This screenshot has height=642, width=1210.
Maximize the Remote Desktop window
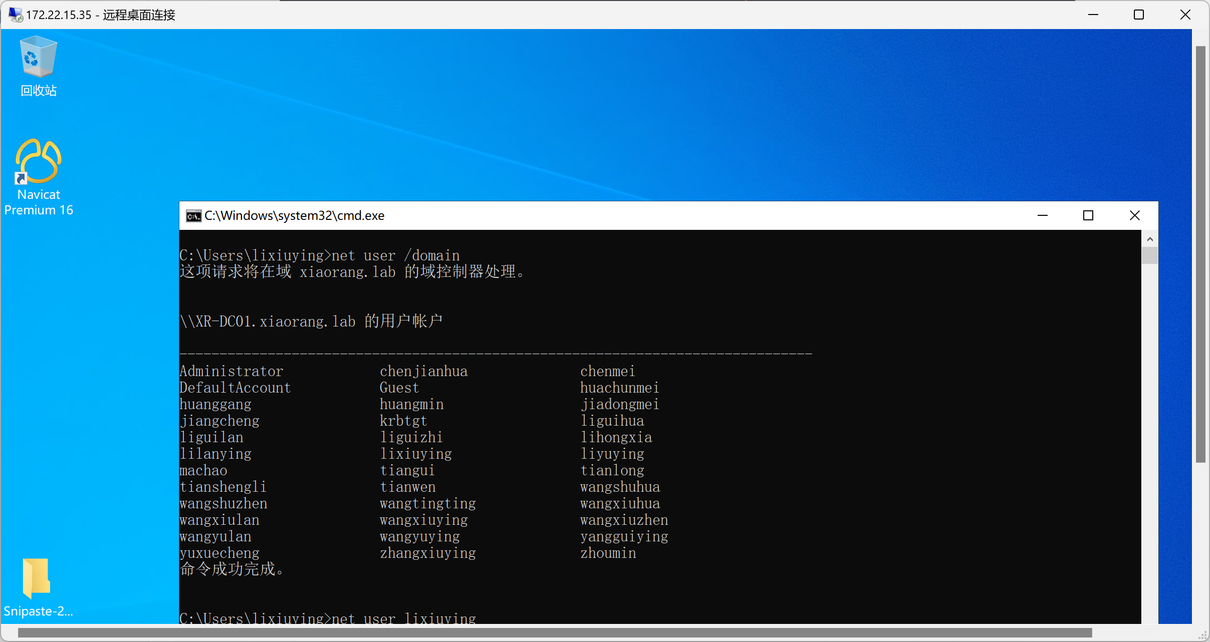pyautogui.click(x=1139, y=15)
